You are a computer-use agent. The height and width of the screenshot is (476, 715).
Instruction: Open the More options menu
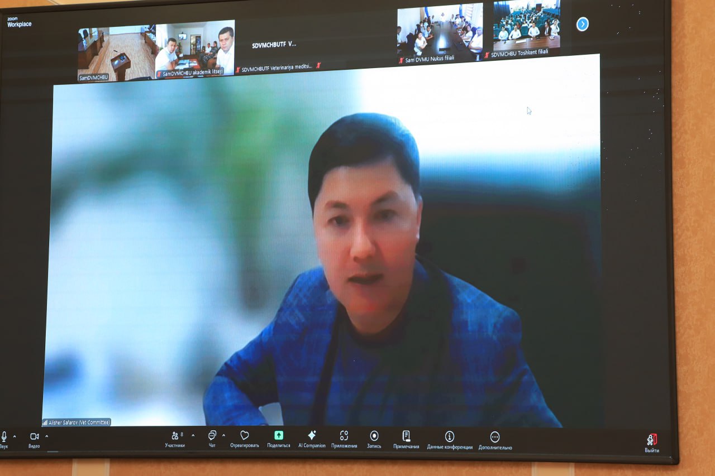point(495,440)
